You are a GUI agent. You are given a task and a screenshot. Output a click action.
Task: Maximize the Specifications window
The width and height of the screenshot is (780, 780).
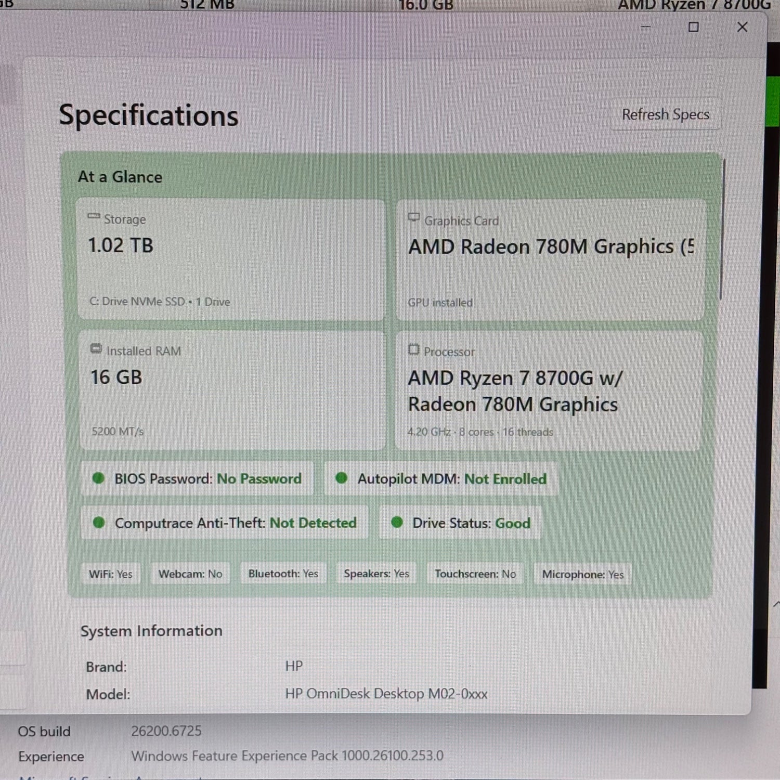[694, 27]
